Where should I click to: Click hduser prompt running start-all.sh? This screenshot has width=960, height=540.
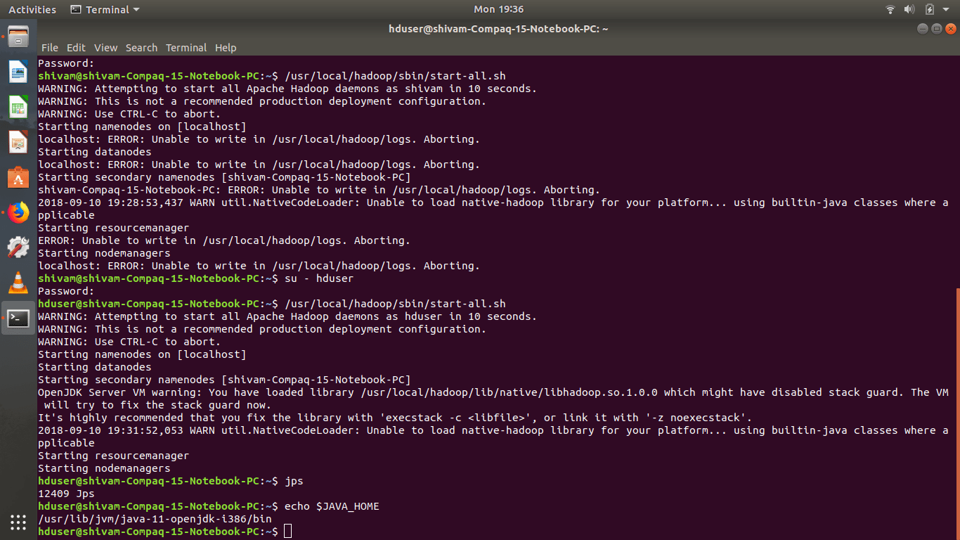(x=272, y=304)
